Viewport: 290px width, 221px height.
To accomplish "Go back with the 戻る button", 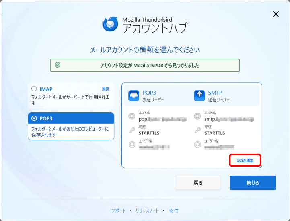I will [198, 182].
